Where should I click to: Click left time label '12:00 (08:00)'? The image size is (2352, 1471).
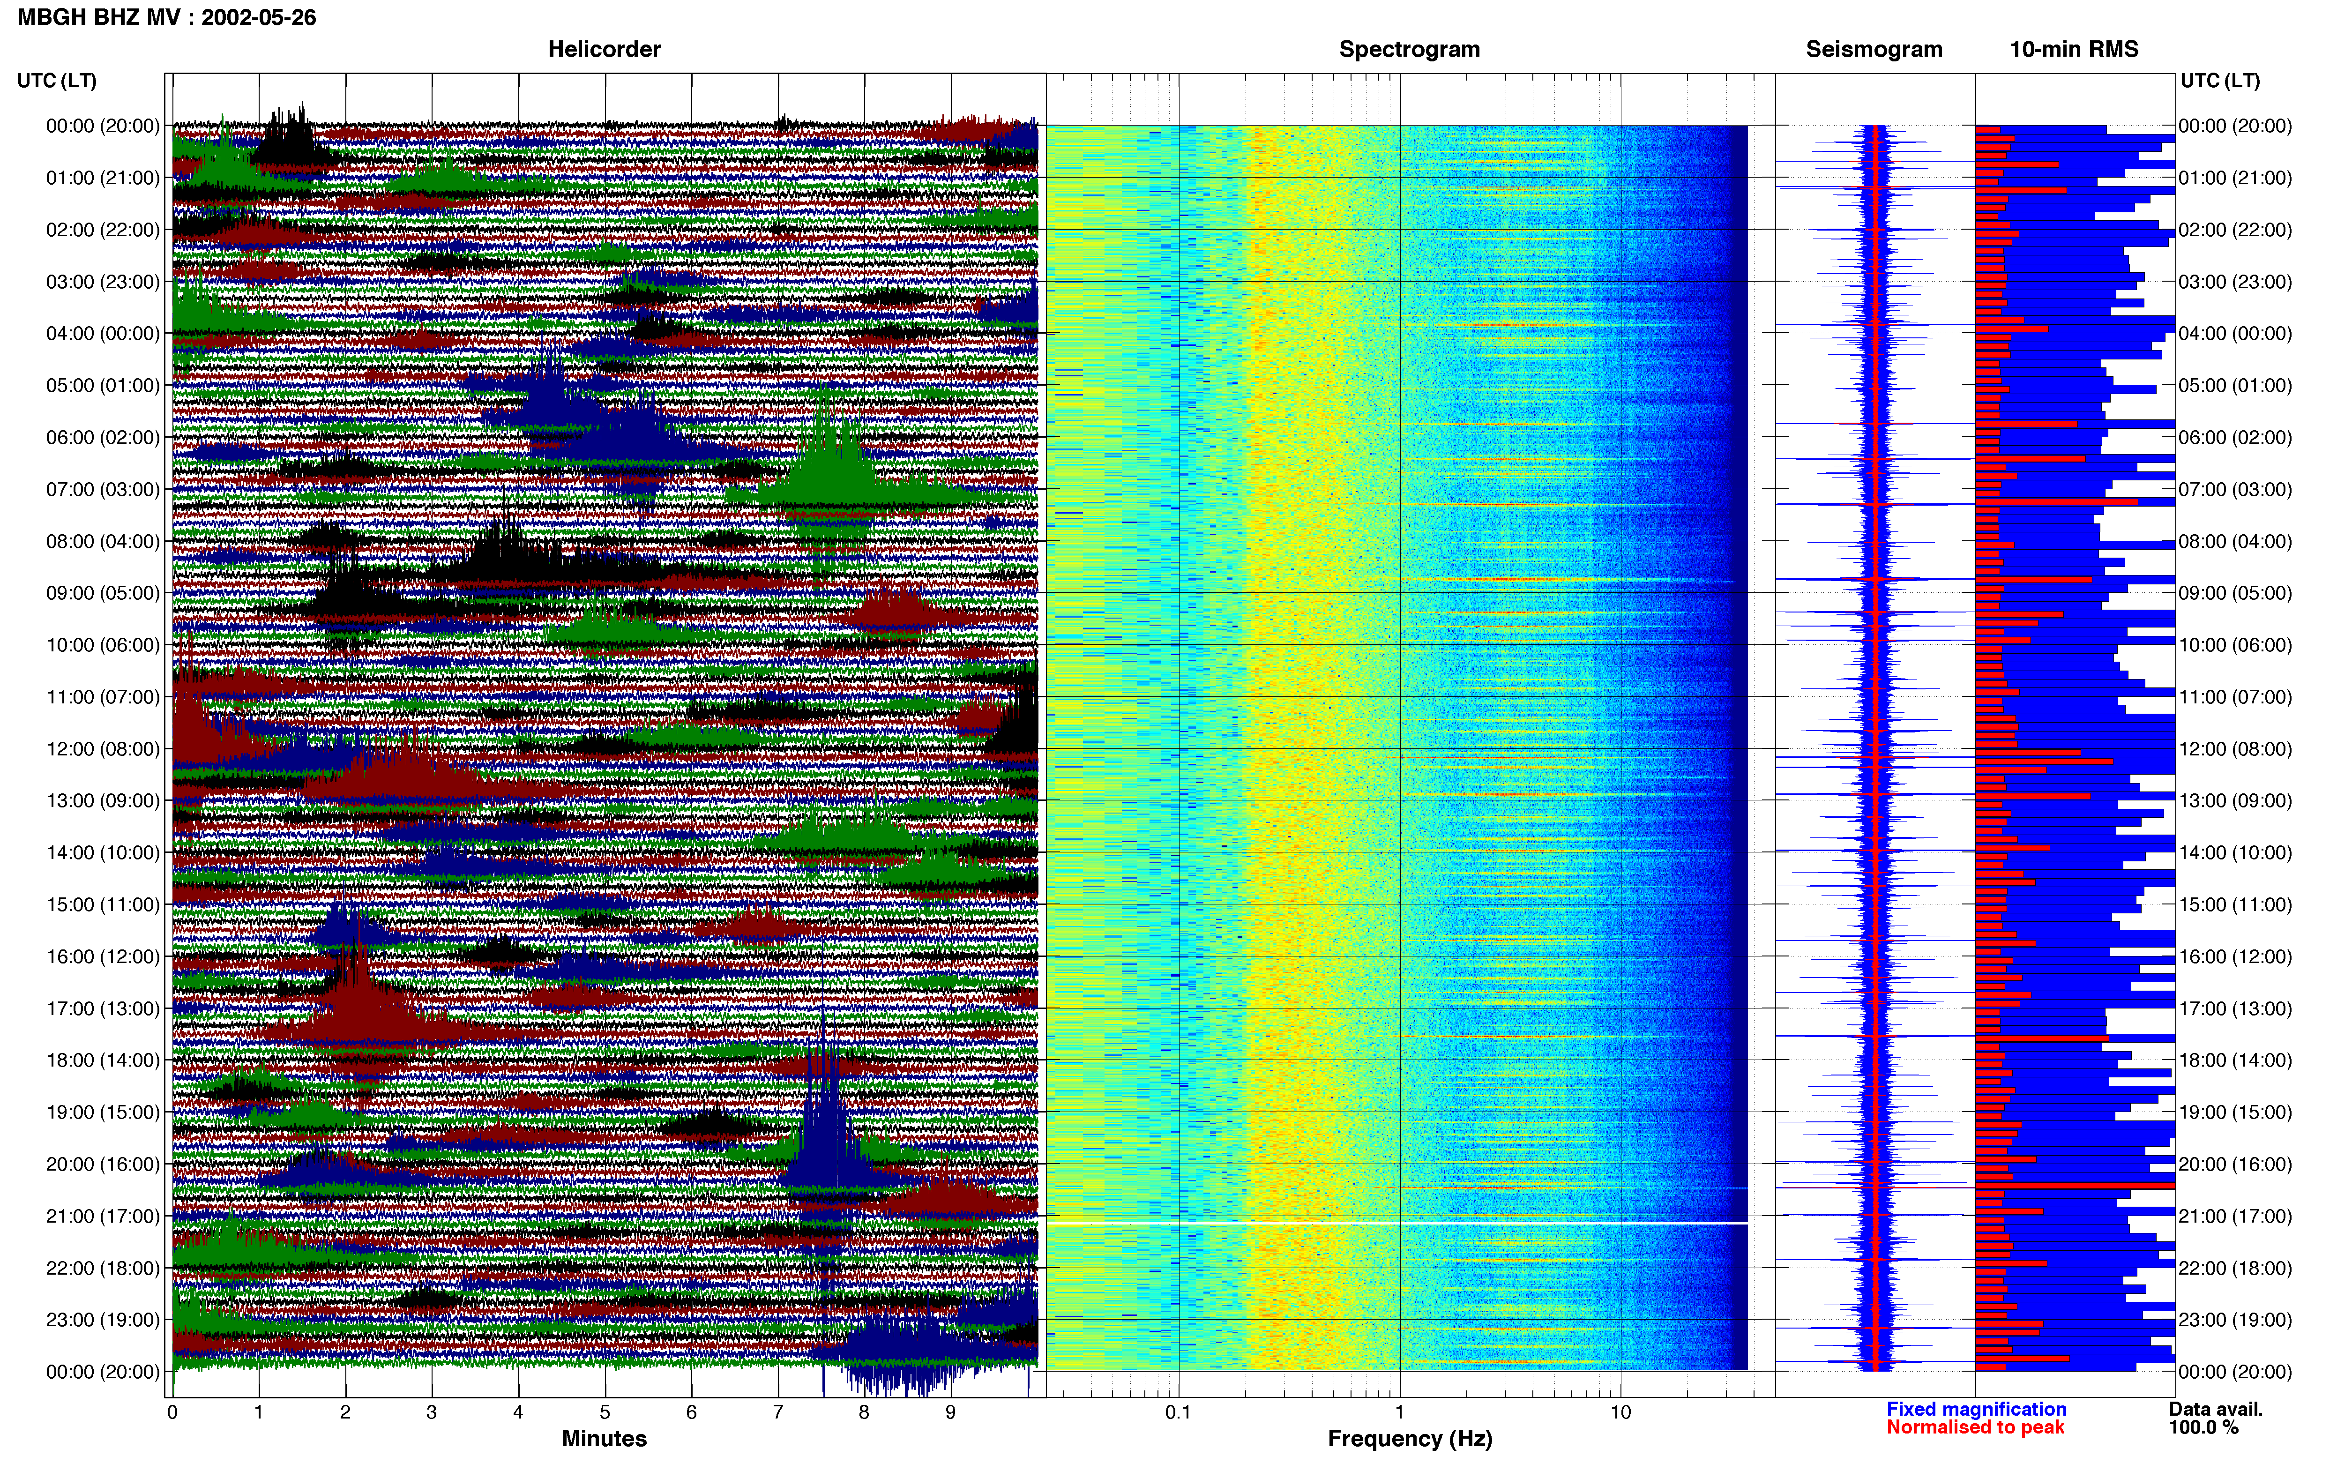(103, 749)
